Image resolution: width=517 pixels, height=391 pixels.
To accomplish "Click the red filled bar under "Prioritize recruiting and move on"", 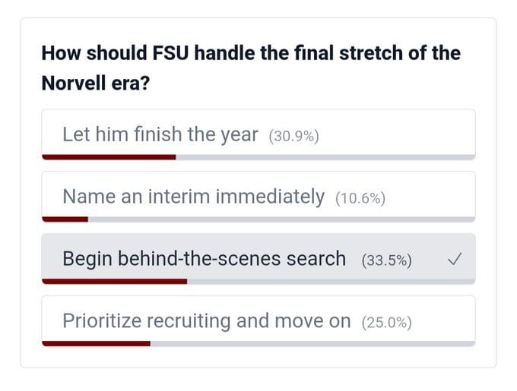I will click(96, 343).
